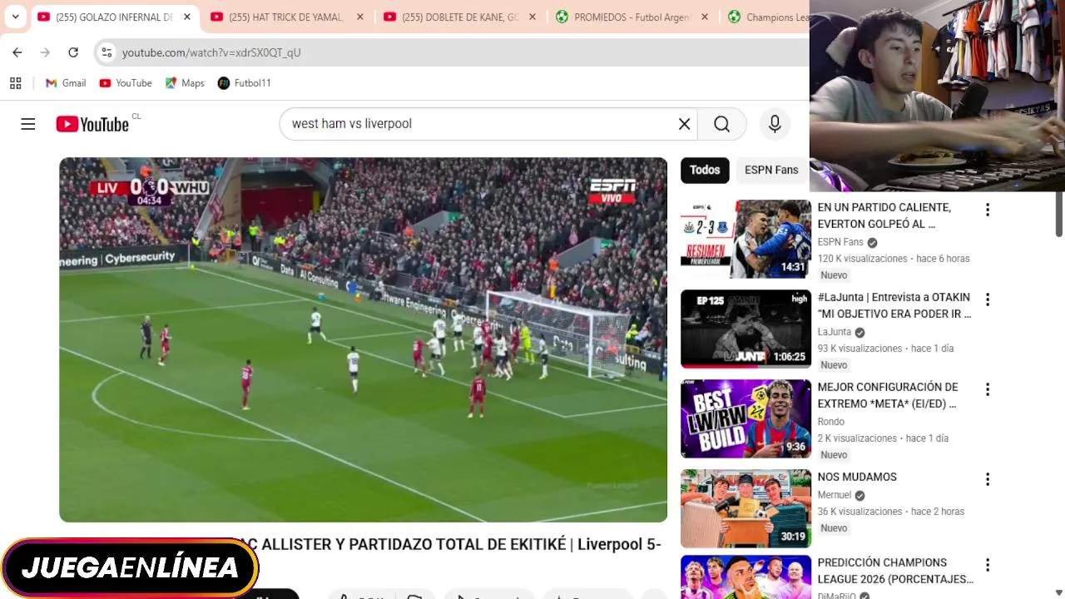Image resolution: width=1065 pixels, height=599 pixels.
Task: Clear the YouTube search query
Action: (684, 124)
